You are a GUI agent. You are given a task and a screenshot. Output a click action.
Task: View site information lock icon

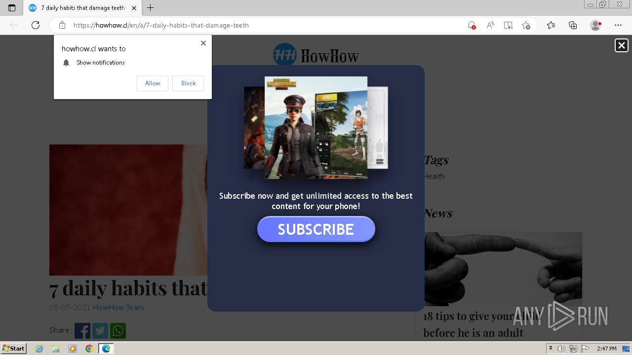[x=62, y=25]
